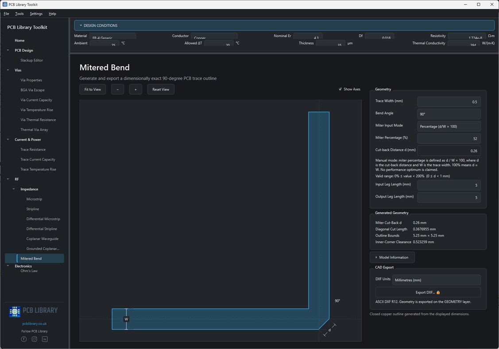Collapse the Vias tree group
This screenshot has height=349, width=499.
point(8,70)
